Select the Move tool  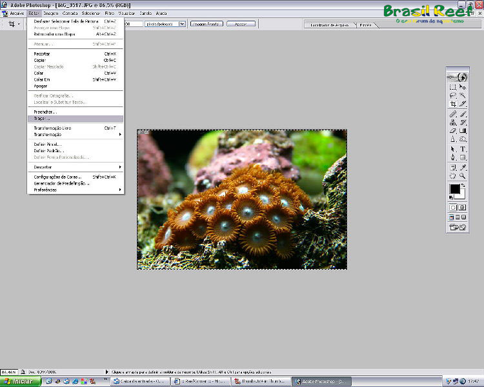(x=463, y=87)
